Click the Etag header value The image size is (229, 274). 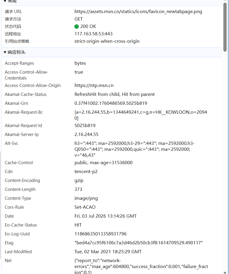(x=139, y=243)
